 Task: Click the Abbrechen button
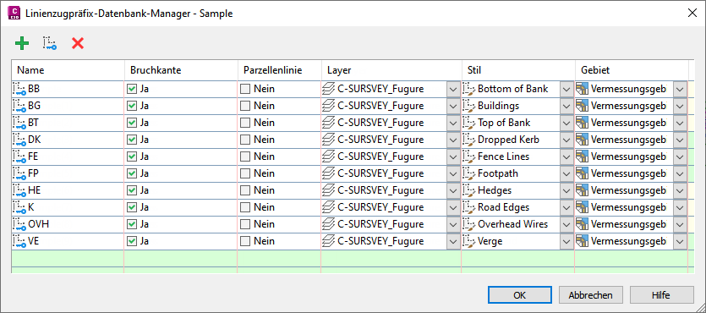(x=591, y=295)
